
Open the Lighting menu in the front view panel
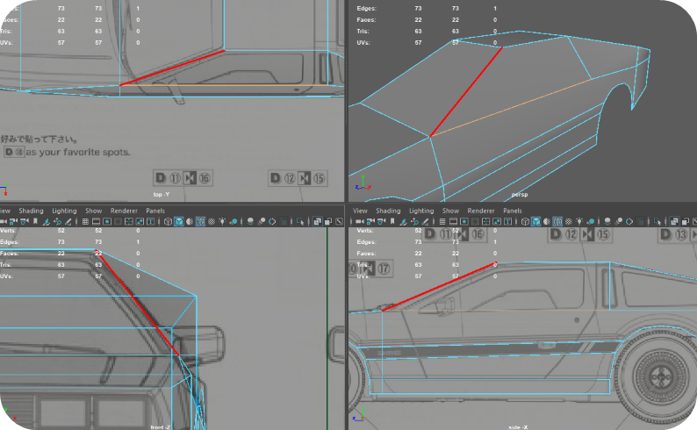click(64, 211)
